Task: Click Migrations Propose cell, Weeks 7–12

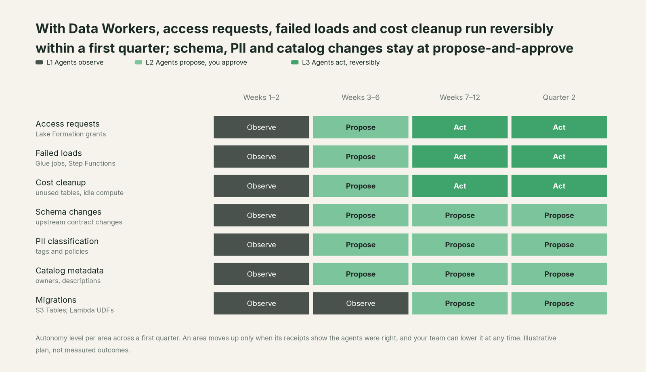Action: coord(460,303)
